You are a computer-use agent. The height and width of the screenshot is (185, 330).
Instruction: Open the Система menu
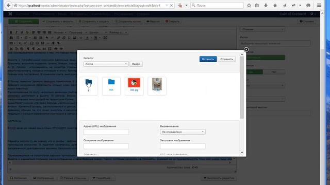click(x=22, y=14)
